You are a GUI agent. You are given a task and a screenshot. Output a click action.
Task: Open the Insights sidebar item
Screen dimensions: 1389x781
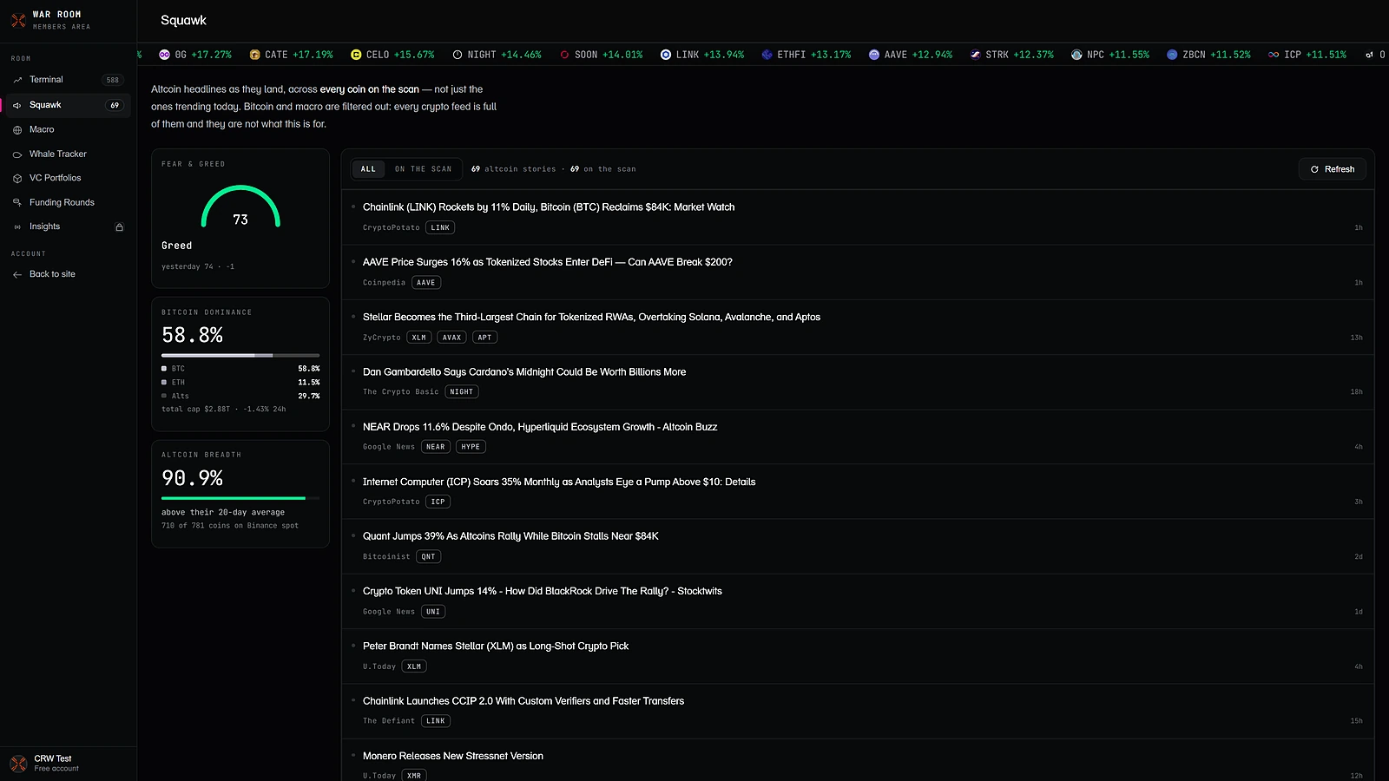coord(68,226)
